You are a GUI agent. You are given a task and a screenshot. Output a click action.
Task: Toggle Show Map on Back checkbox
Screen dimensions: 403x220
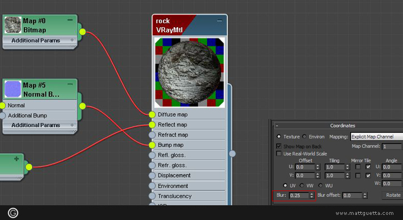pos(279,146)
